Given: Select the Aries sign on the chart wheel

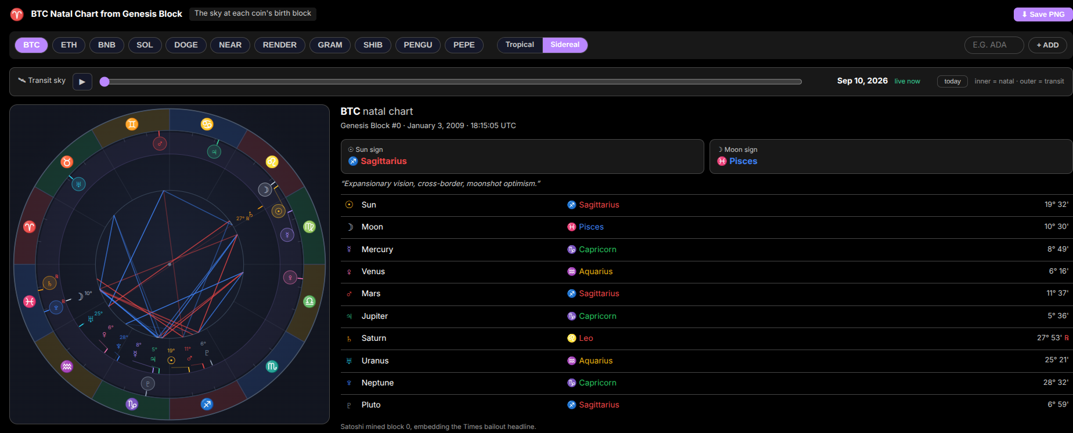Looking at the screenshot, I should click(30, 227).
